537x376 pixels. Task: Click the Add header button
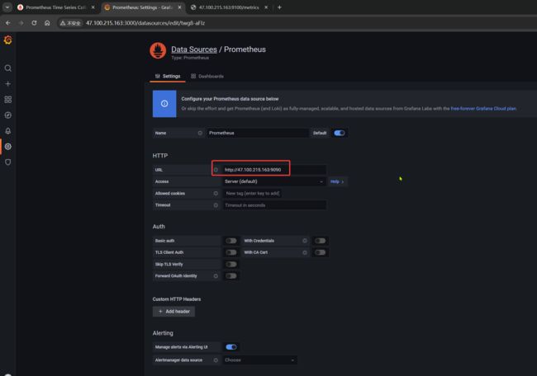(x=174, y=312)
